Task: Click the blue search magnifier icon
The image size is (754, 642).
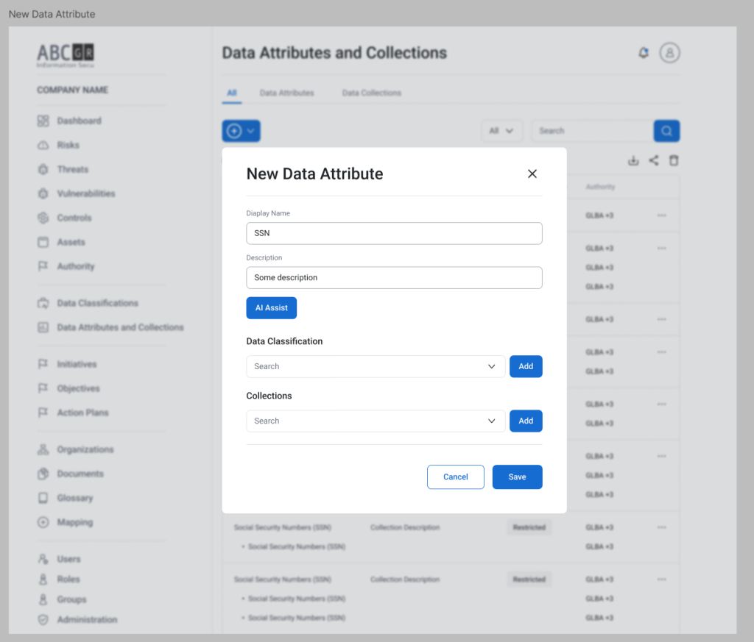Action: click(x=666, y=131)
